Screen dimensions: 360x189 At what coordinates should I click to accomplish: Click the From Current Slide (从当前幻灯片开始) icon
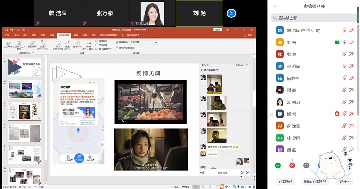click(x=19, y=42)
